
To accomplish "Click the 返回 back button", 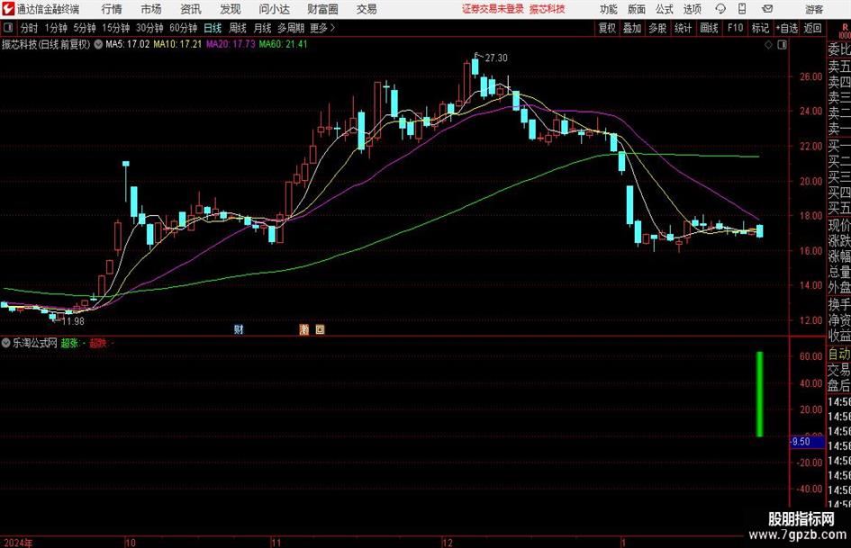I will 812,28.
